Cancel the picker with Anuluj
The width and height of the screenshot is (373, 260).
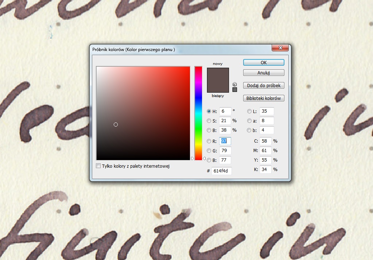pos(263,72)
